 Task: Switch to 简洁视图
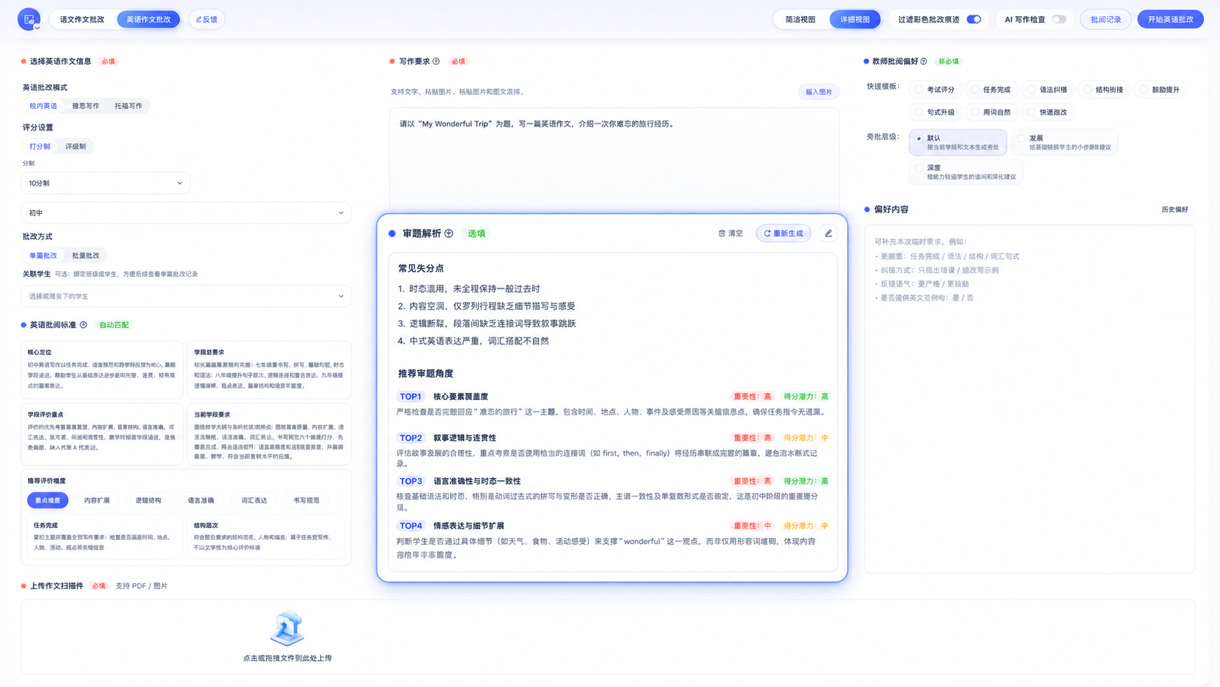tap(800, 20)
